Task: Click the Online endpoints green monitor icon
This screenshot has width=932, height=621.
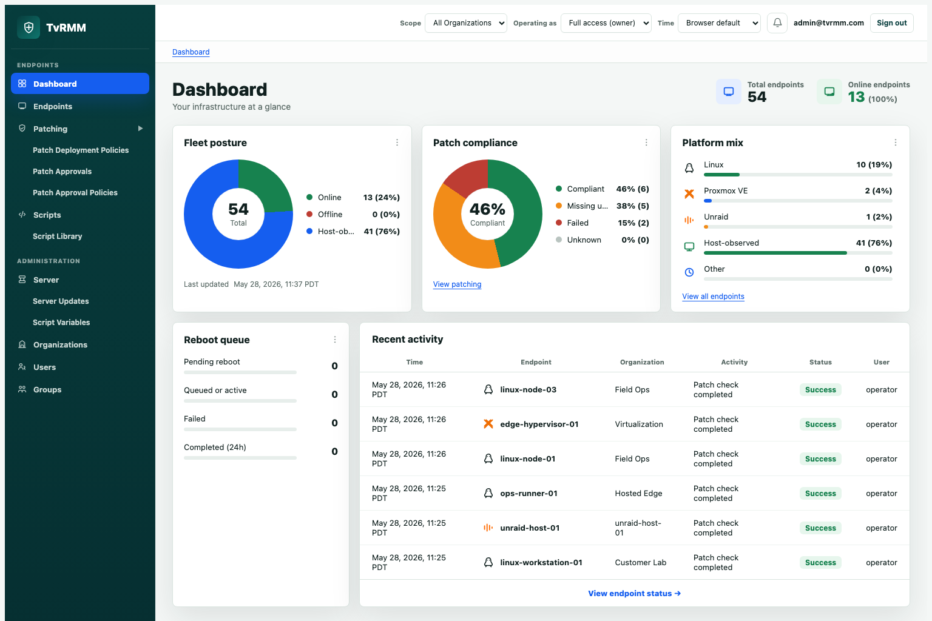Action: coord(829,92)
